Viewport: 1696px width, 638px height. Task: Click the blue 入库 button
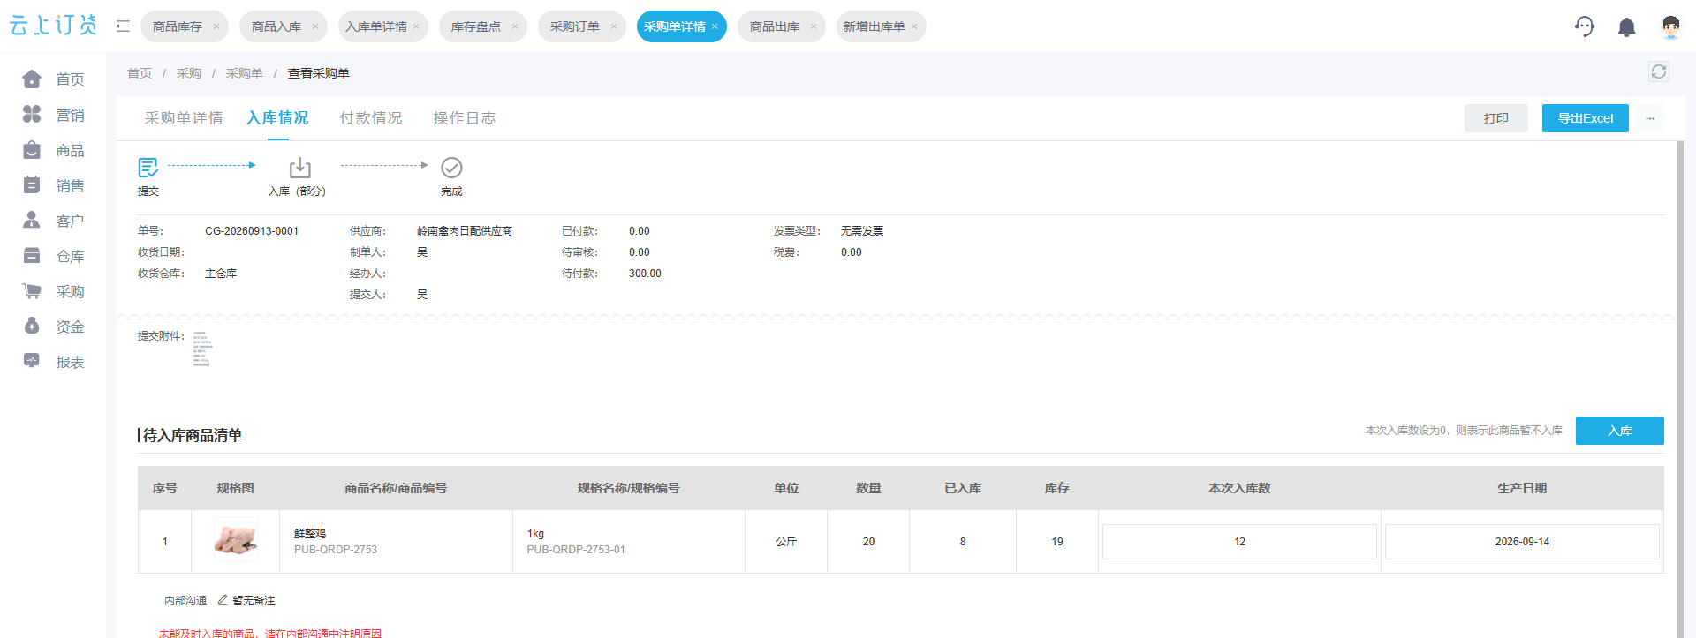coord(1620,431)
